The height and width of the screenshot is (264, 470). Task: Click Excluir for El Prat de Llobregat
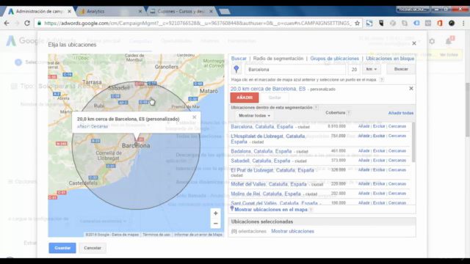pyautogui.click(x=379, y=170)
